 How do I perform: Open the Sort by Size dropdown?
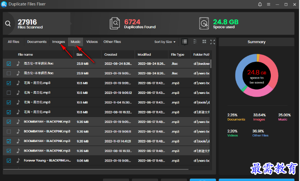(x=165, y=42)
